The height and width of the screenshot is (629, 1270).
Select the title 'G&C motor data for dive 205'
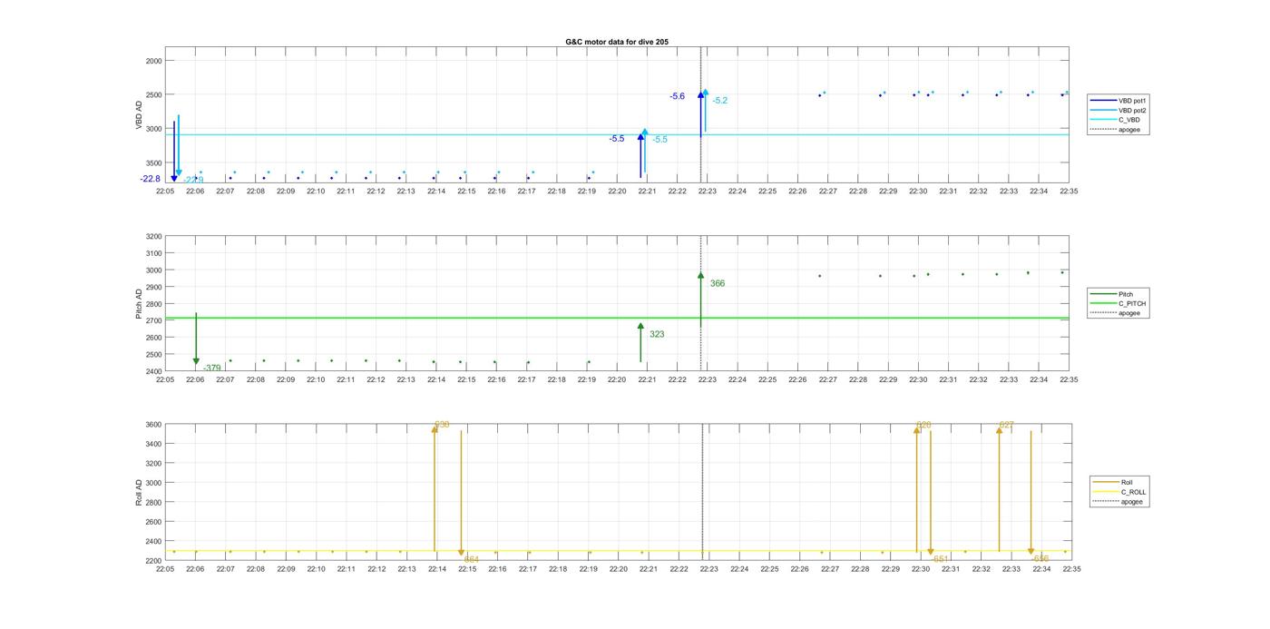pyautogui.click(x=617, y=42)
